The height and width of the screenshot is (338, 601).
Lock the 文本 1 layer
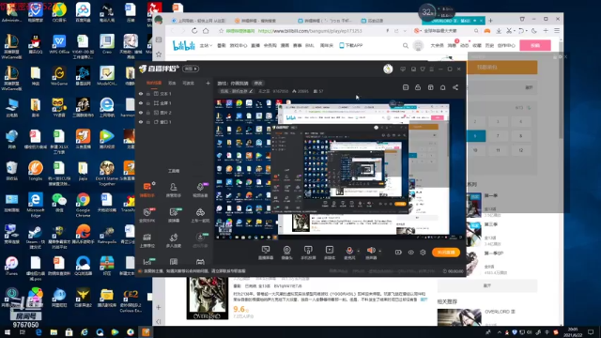(x=148, y=94)
